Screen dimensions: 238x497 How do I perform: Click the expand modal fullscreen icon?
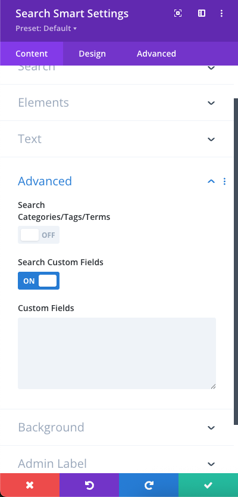(178, 13)
